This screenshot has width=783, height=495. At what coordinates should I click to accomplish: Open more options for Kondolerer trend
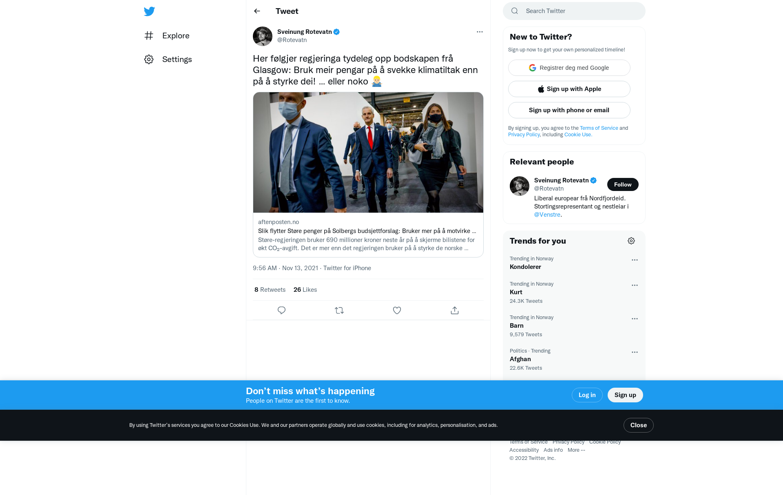(x=635, y=260)
